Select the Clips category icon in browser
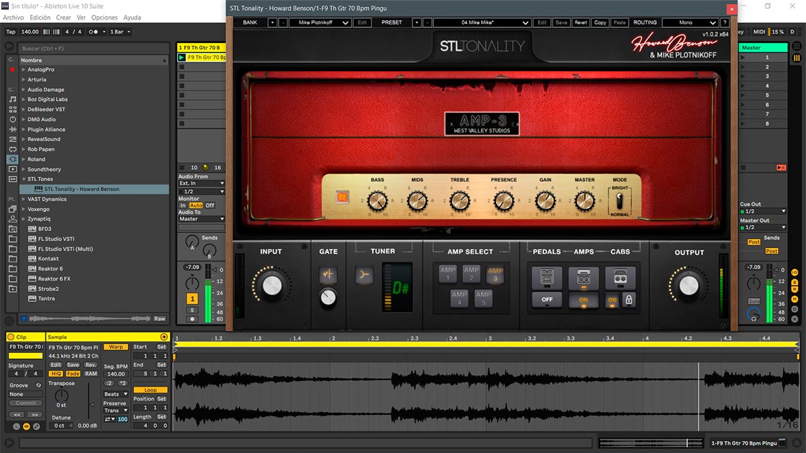 12,169
